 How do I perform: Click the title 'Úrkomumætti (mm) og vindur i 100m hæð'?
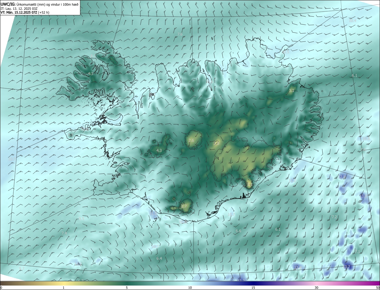(x=47, y=4)
